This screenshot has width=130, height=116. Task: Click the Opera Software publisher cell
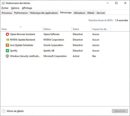[x=51, y=34]
